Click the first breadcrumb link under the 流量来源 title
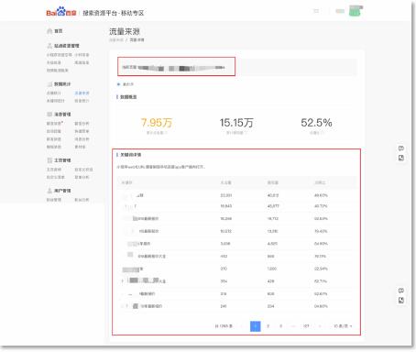Image resolution: width=416 pixels, height=352 pixels. point(116,40)
